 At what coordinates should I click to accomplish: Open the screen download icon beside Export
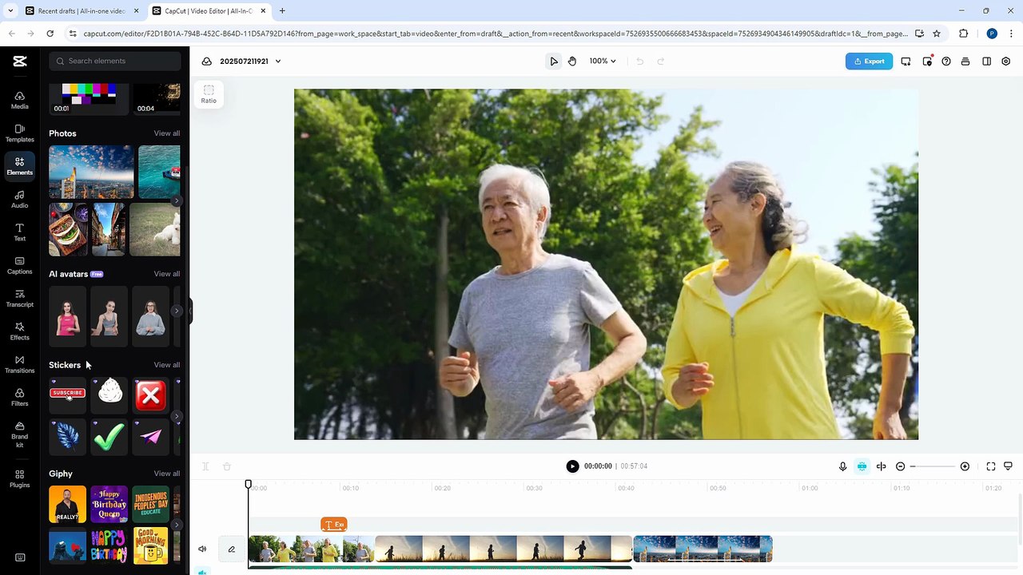pyautogui.click(x=906, y=61)
